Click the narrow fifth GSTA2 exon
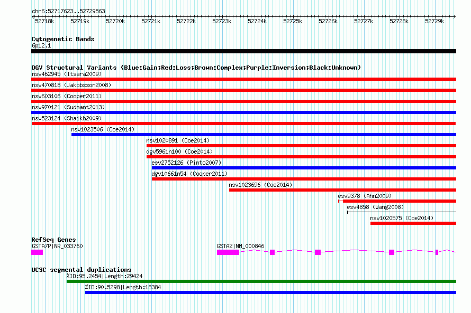The image size is (471, 313). [437, 252]
